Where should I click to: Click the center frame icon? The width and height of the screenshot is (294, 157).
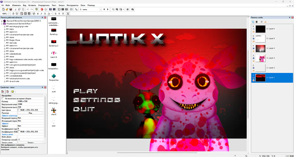point(68,14)
